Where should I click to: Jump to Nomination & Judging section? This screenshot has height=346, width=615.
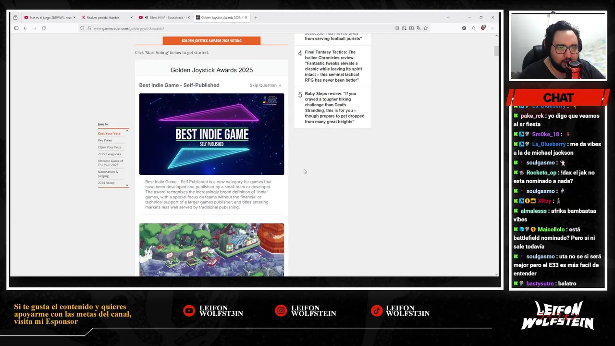pos(108,174)
